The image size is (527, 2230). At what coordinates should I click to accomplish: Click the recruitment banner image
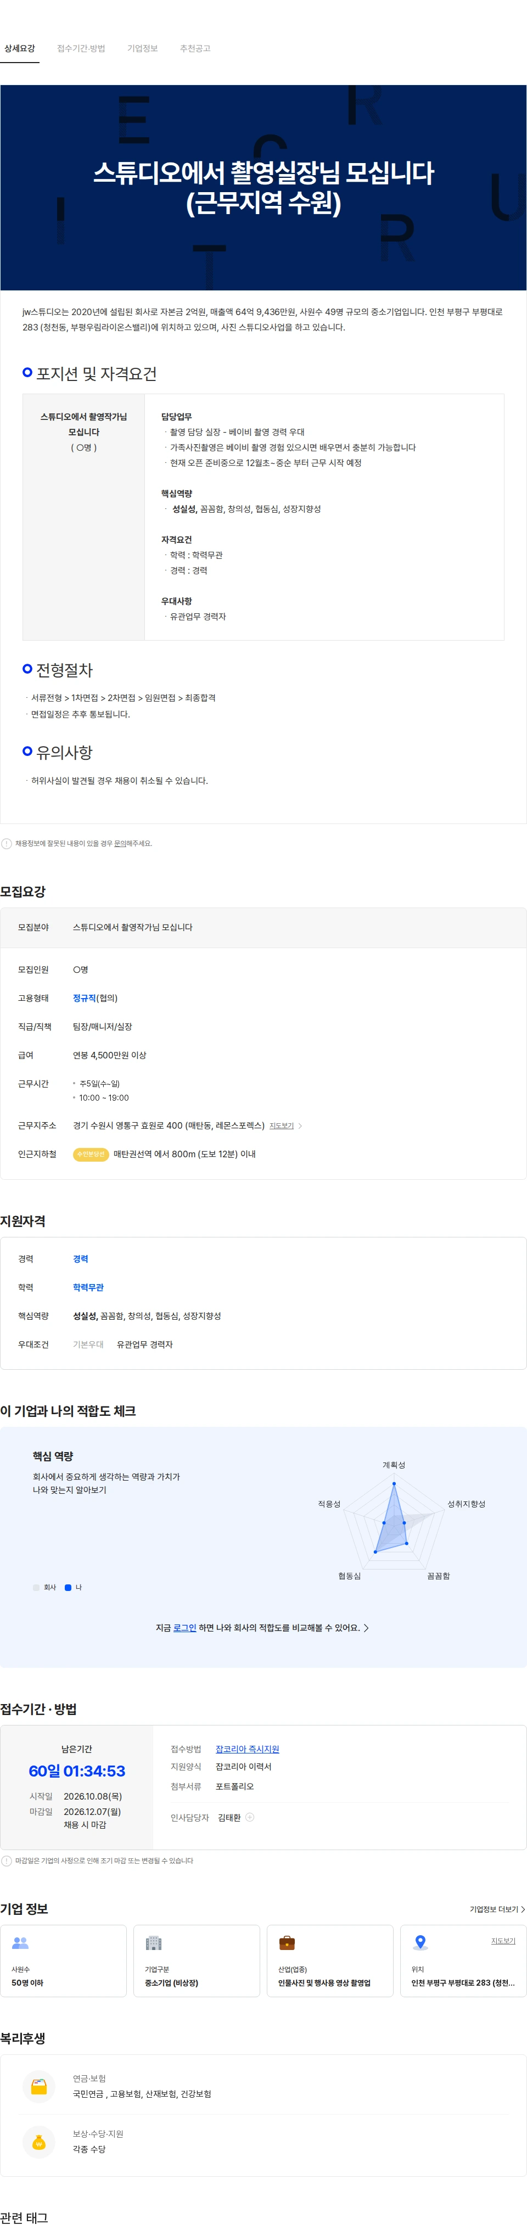point(263,187)
